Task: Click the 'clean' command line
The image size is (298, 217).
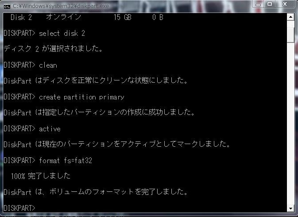Action: point(31,65)
